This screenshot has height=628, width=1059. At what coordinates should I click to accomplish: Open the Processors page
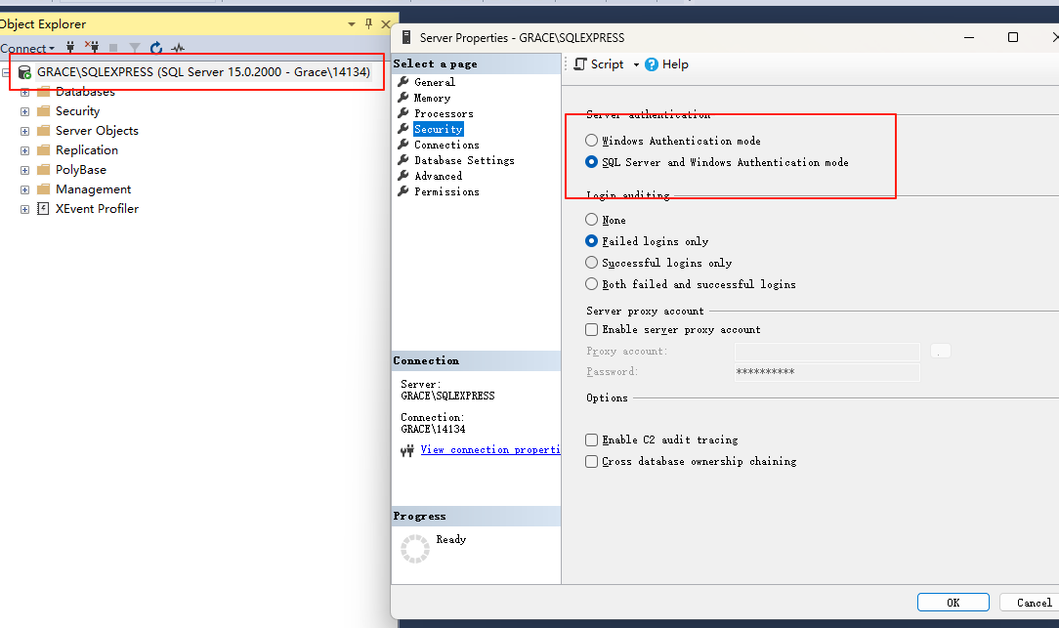[x=444, y=113]
